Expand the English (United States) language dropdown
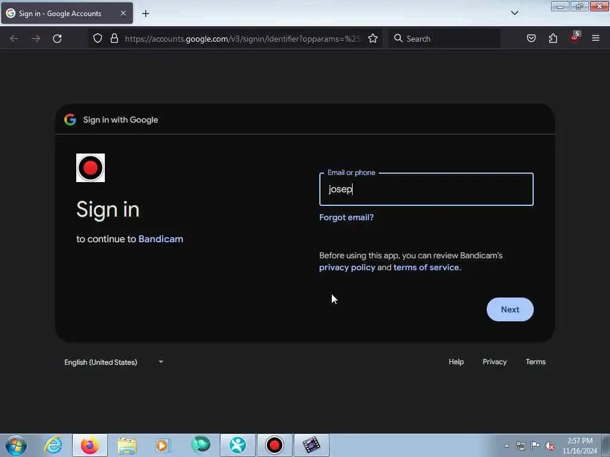Image resolution: width=610 pixels, height=457 pixels. (114, 362)
